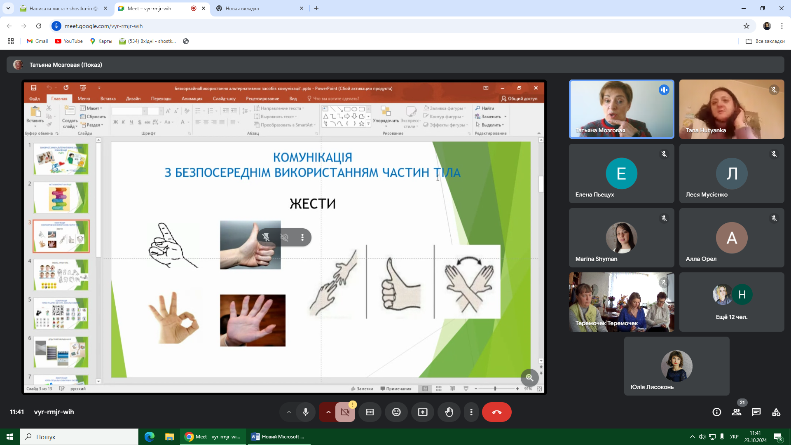Screen dimensions: 791x445
Task: Toggle the microphone mute button
Action: click(306, 412)
